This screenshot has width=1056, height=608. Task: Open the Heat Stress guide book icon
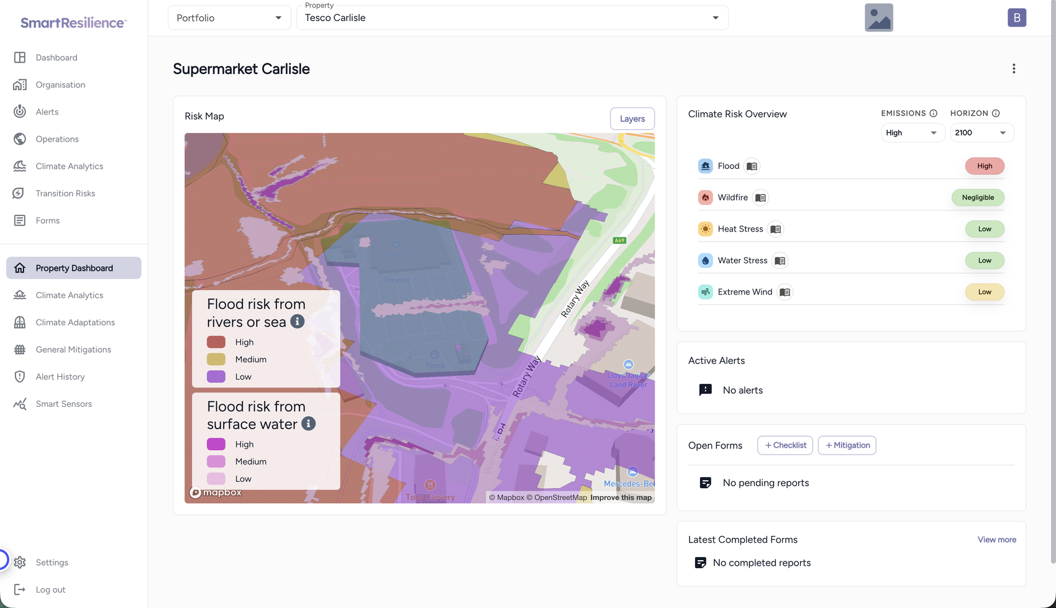coord(775,229)
